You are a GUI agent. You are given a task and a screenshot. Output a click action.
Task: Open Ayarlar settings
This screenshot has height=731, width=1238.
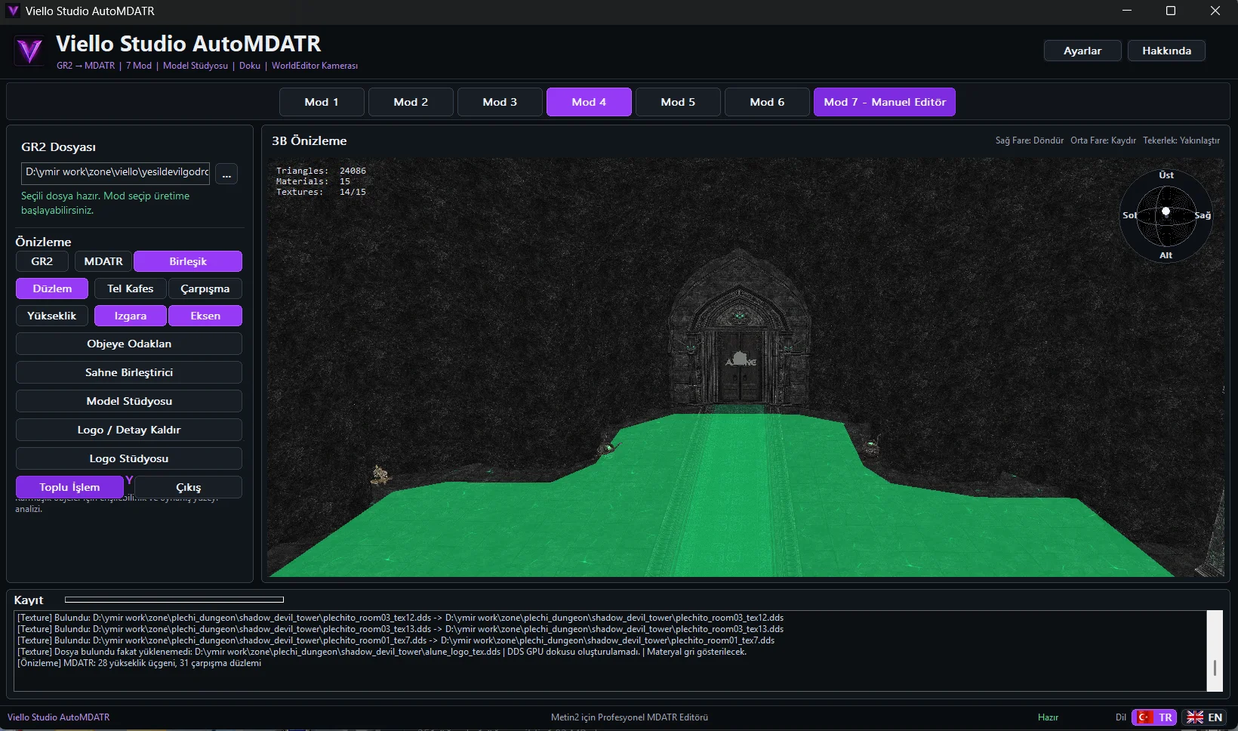click(x=1082, y=51)
